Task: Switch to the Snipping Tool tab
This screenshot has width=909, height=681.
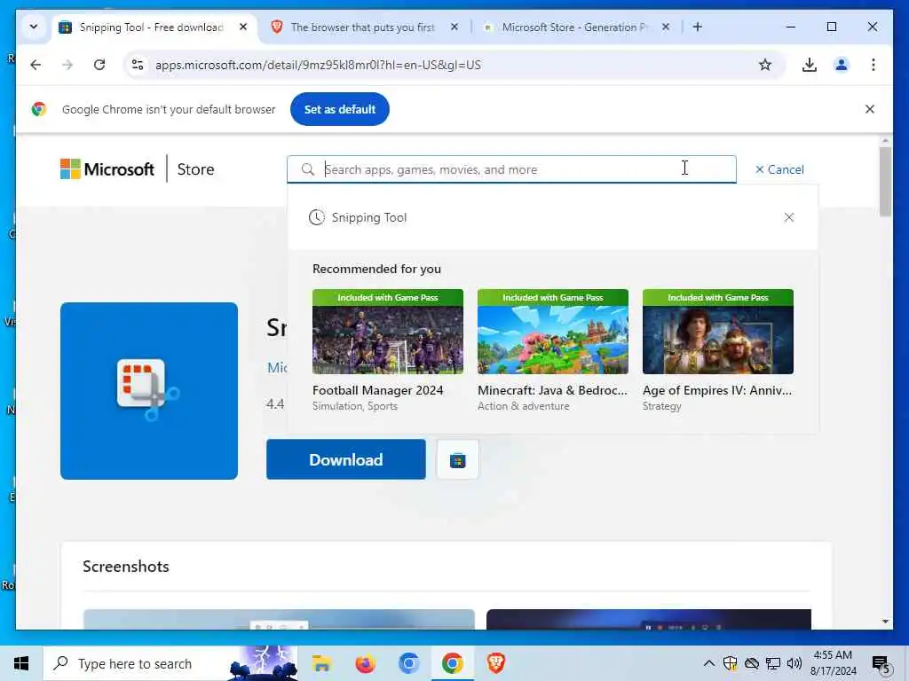Action: point(151,27)
